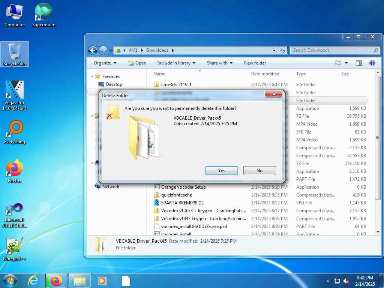Click the Downloads breadcrumb in address bar
This screenshot has width=384, height=288.
(157, 50)
